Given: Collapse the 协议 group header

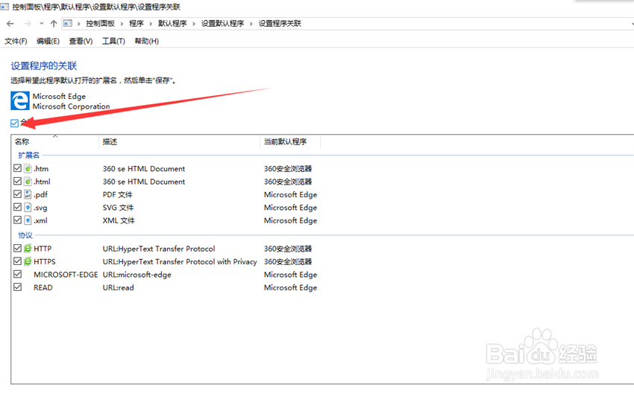Looking at the screenshot, I should click(25, 235).
